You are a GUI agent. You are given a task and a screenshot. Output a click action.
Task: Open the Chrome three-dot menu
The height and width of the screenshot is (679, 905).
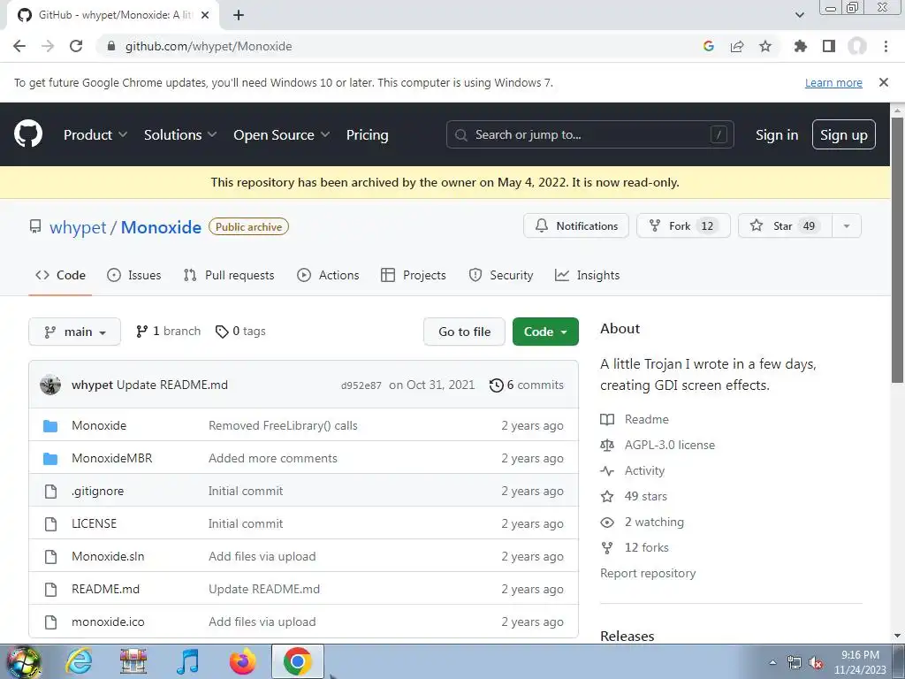pyautogui.click(x=886, y=46)
